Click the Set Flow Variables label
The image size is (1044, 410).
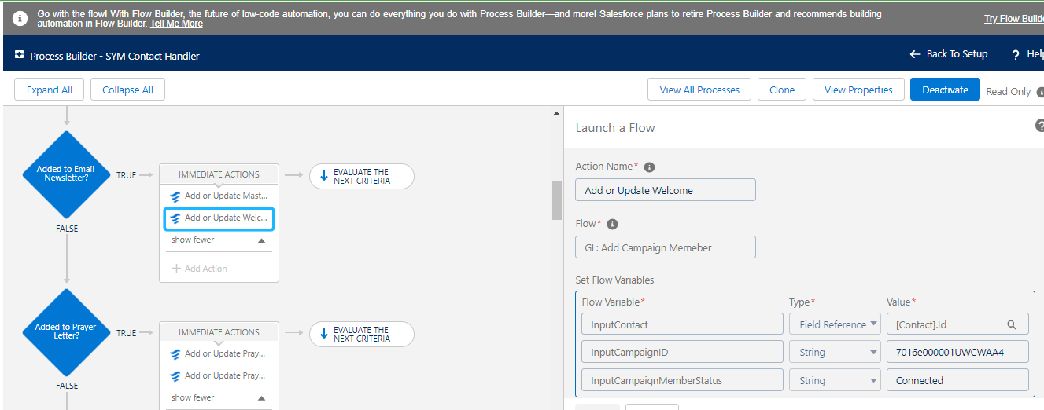tap(614, 280)
